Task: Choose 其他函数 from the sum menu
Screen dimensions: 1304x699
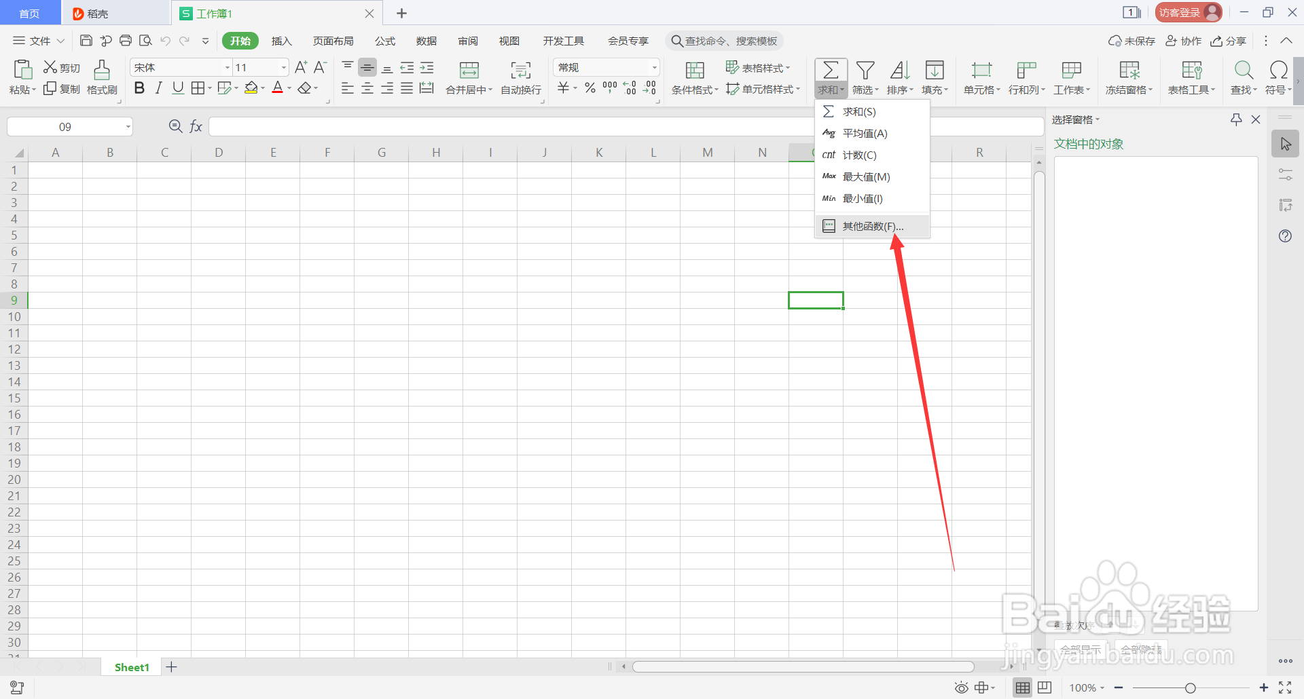Action: tap(872, 225)
